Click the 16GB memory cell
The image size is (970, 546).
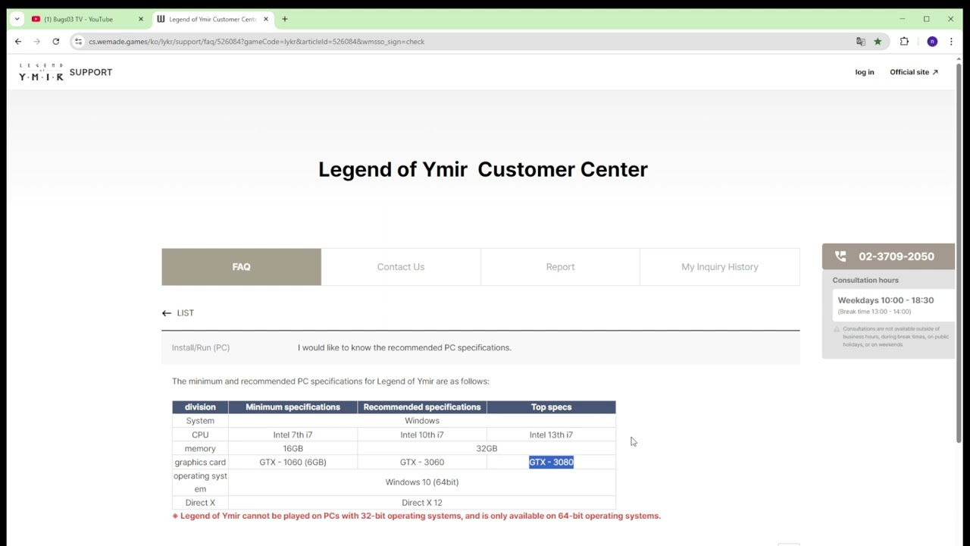tap(293, 448)
